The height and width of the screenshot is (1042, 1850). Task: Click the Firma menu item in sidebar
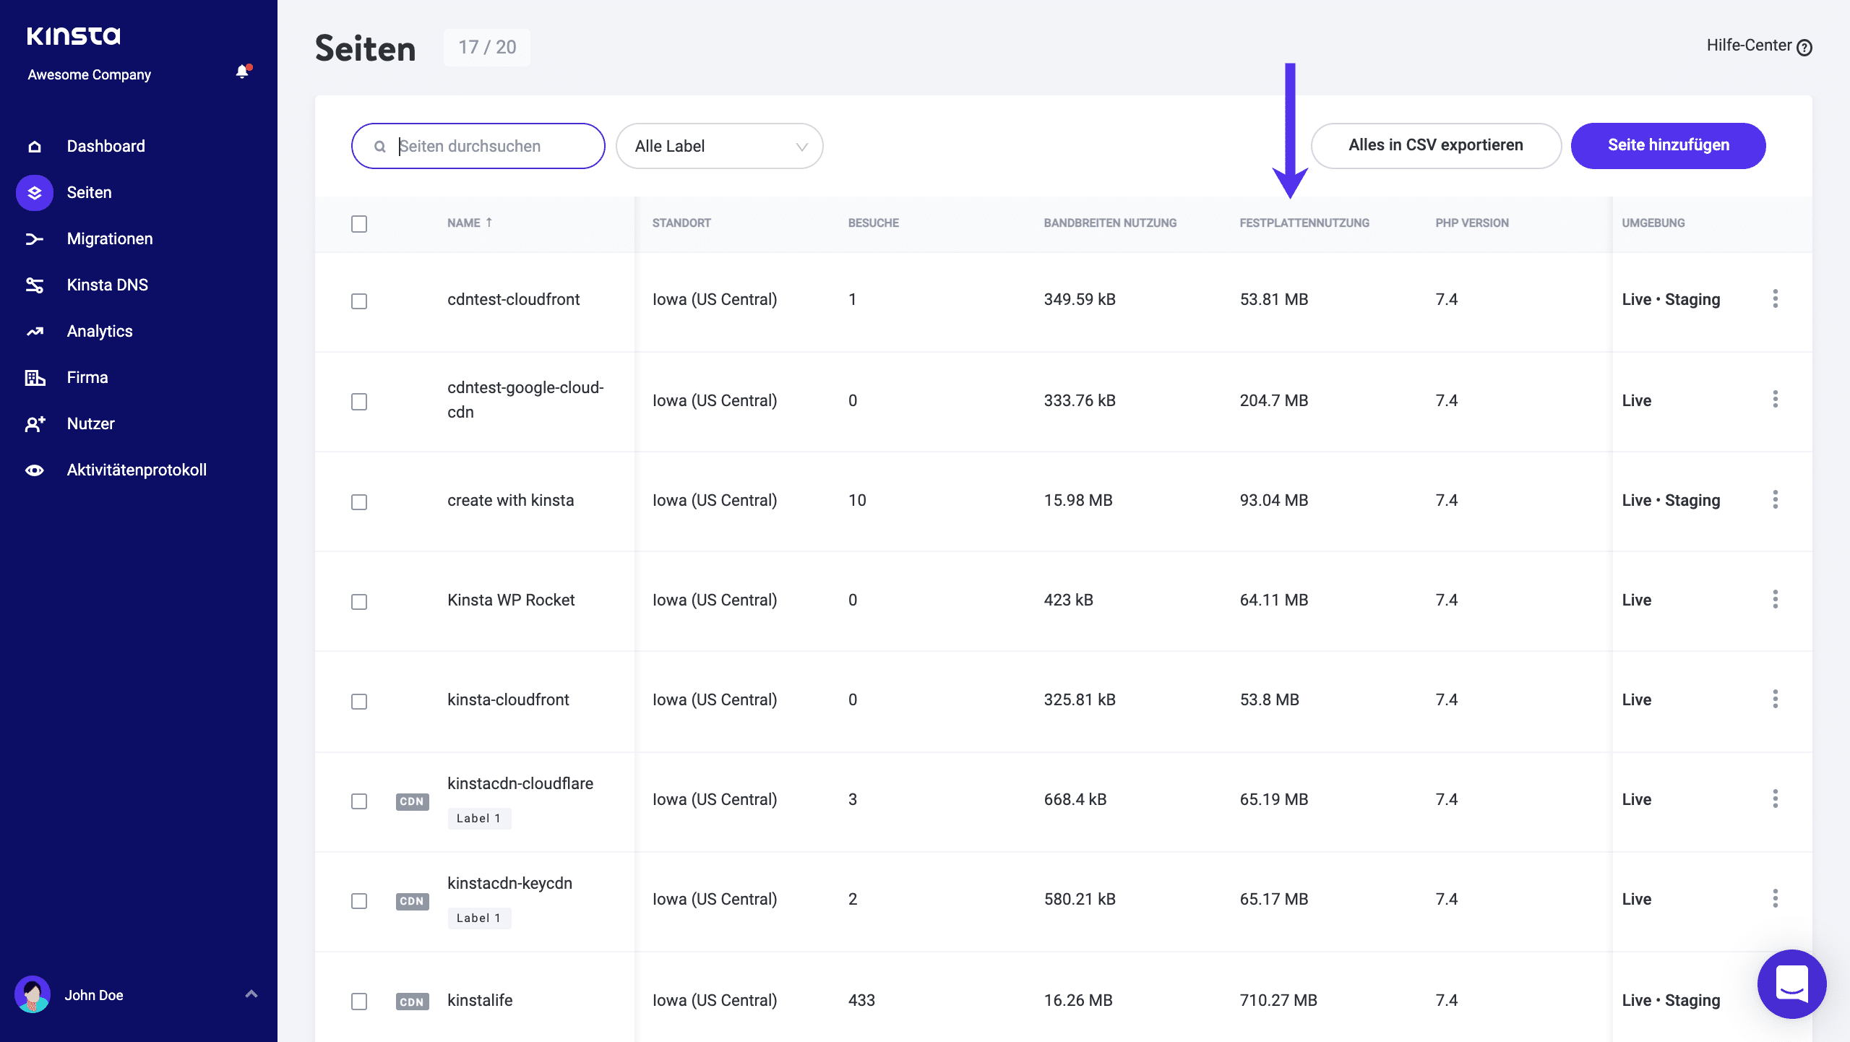(x=87, y=377)
